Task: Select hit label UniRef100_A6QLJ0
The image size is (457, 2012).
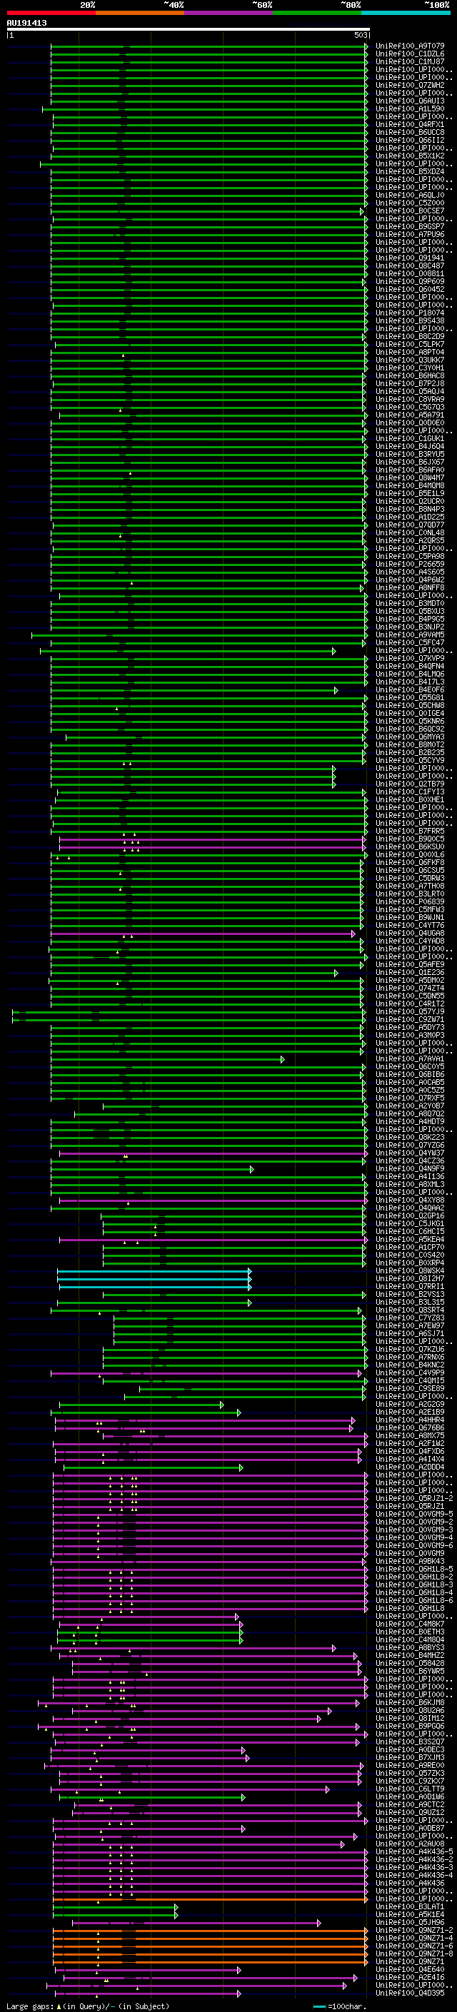Action: click(x=410, y=196)
